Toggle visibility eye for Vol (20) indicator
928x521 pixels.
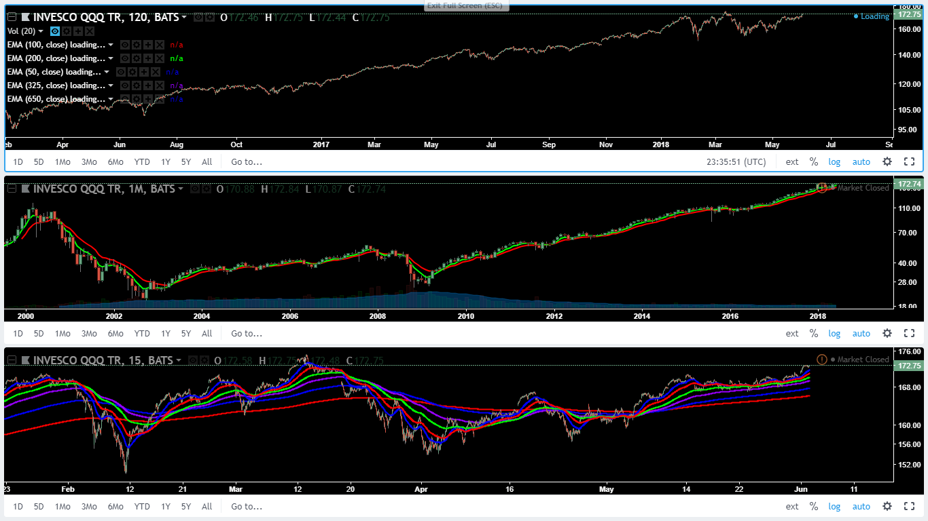coord(55,31)
